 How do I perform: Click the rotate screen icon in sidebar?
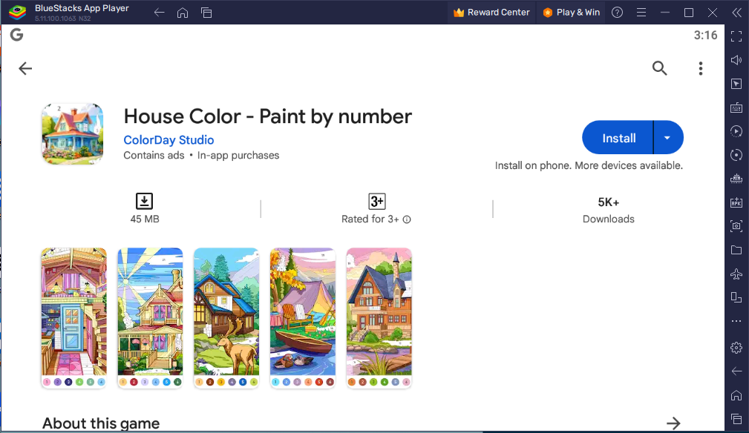click(736, 297)
